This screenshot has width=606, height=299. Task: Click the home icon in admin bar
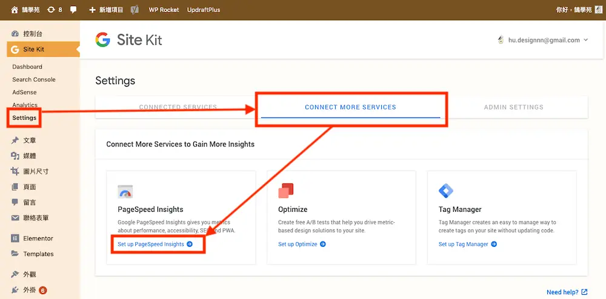(15, 10)
